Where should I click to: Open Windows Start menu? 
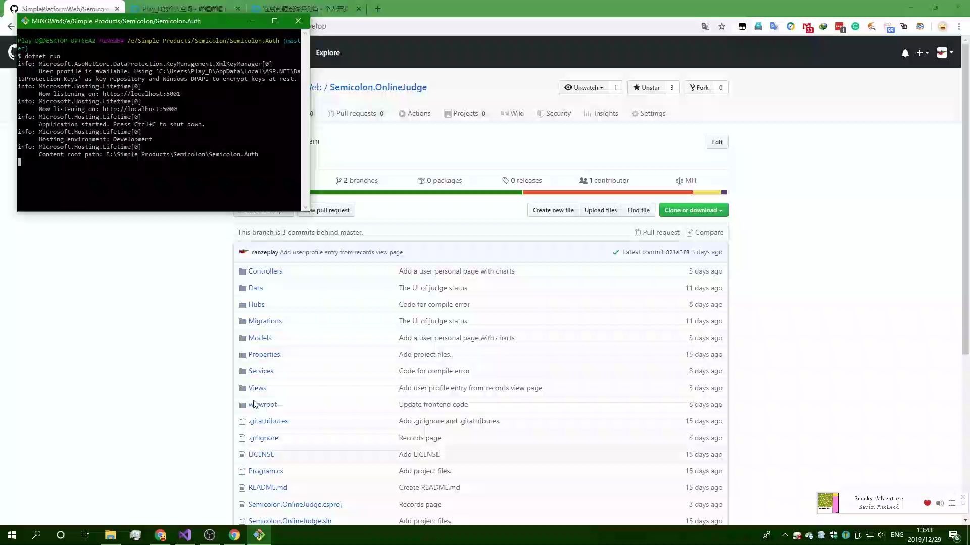coord(12,535)
